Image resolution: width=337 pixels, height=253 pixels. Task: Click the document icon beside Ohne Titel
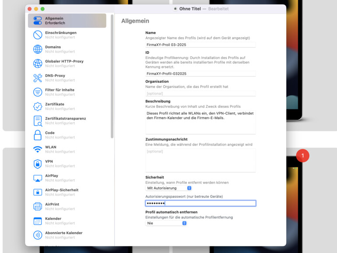[x=176, y=9]
